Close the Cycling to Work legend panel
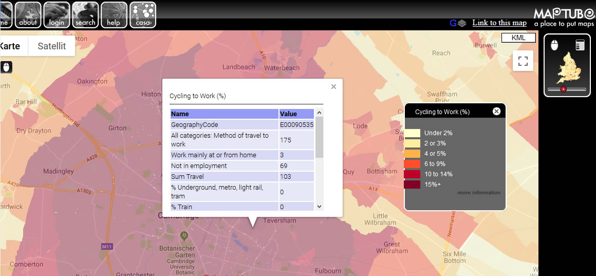This screenshot has width=596, height=276. (496, 112)
